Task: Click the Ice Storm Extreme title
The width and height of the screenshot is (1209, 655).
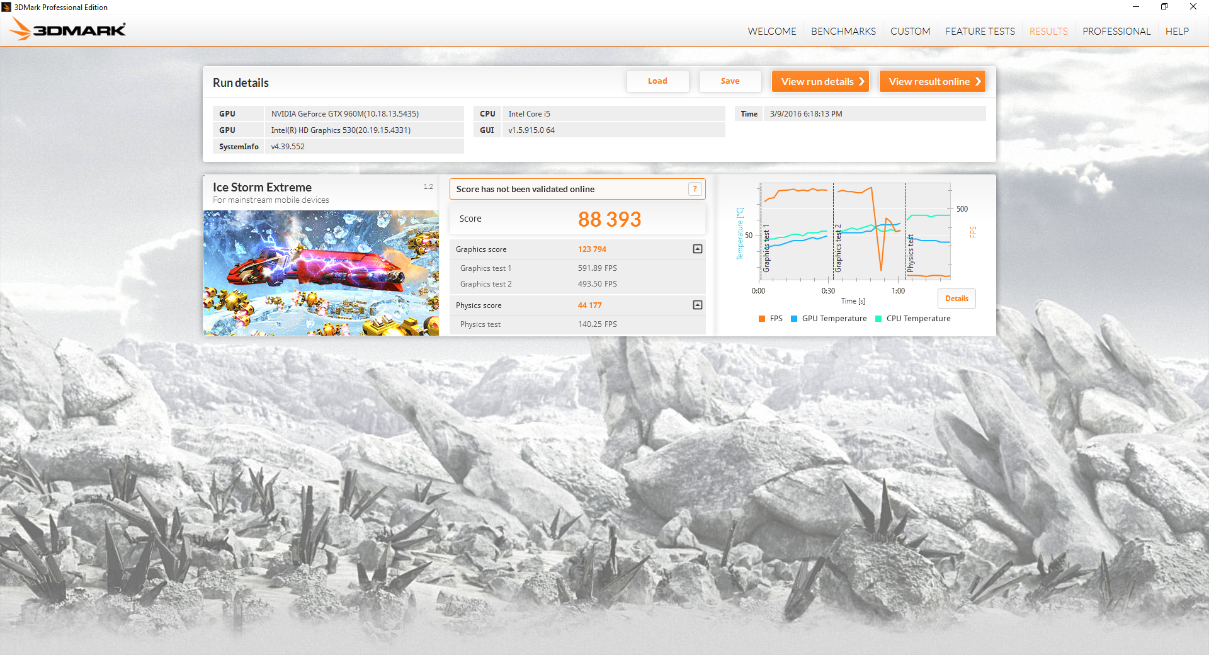Action: (x=262, y=187)
